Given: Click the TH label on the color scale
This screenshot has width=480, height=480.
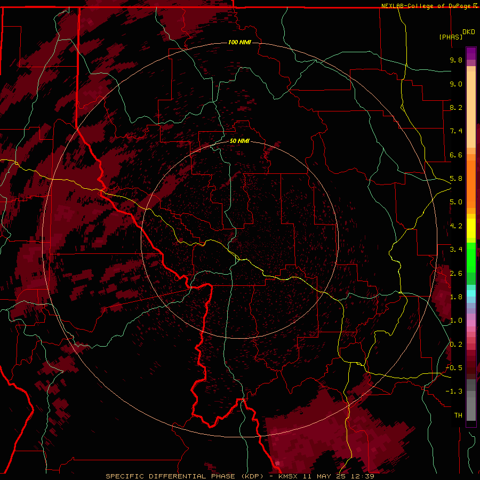Looking at the screenshot, I should (x=458, y=415).
